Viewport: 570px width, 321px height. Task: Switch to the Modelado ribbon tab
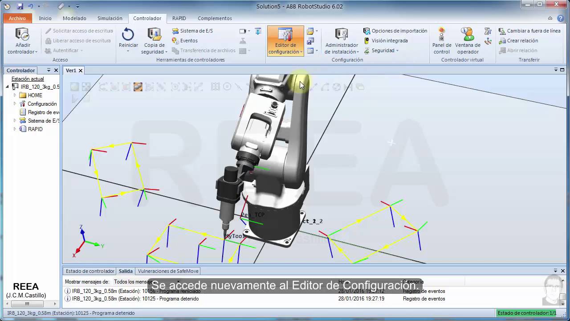point(74,18)
